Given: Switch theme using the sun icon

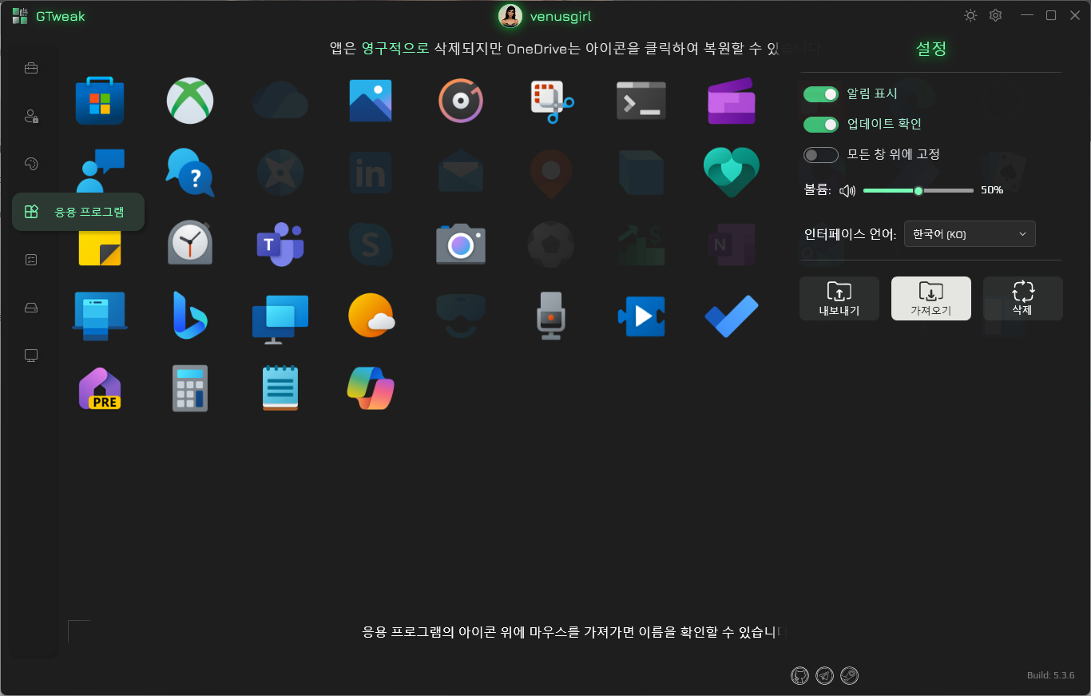Looking at the screenshot, I should pyautogui.click(x=970, y=15).
